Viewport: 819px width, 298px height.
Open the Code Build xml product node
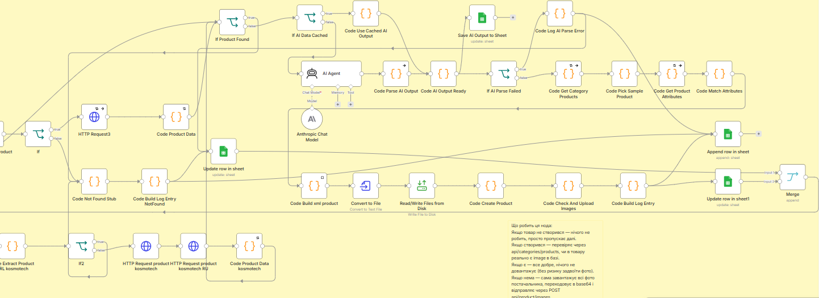click(x=314, y=186)
